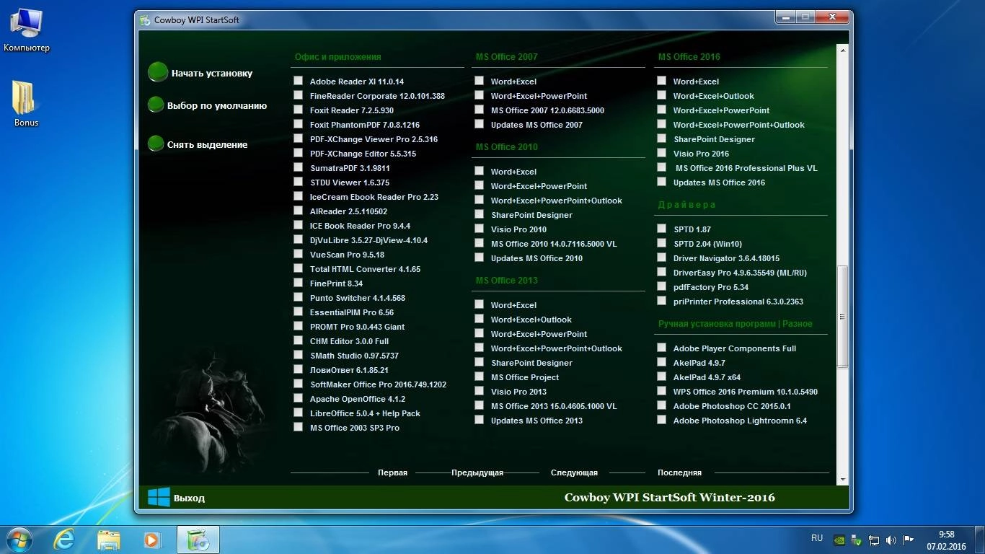Viewport: 985px width, 554px height.
Task: Launch Internet Explorer from the taskbar
Action: coord(64,540)
